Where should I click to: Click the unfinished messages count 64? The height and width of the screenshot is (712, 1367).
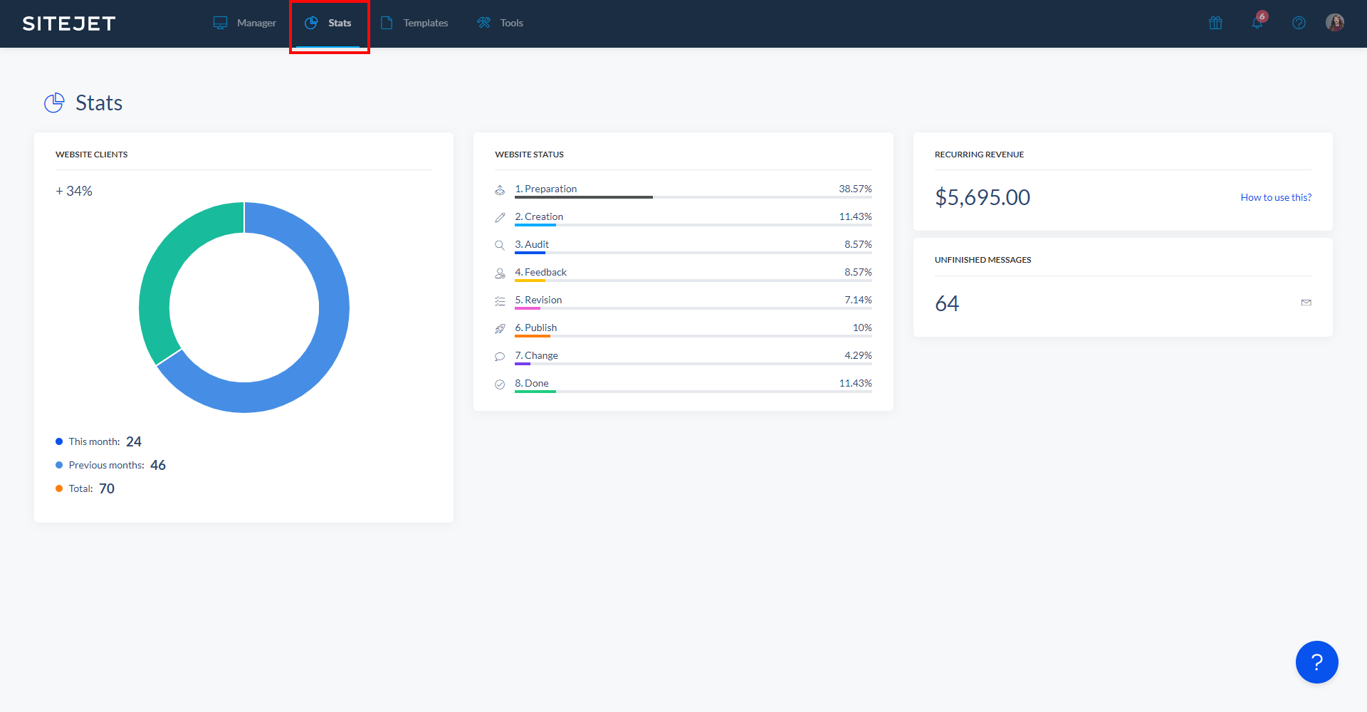946,303
